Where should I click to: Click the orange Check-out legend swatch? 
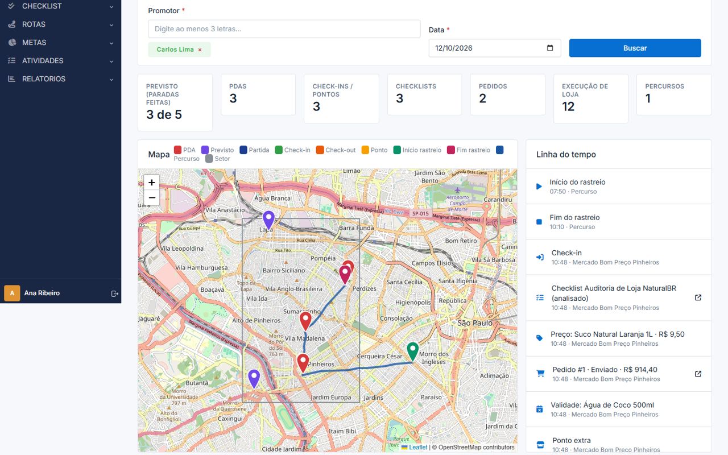[x=320, y=150]
